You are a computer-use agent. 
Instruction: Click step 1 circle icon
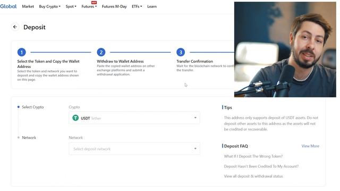tap(21, 52)
